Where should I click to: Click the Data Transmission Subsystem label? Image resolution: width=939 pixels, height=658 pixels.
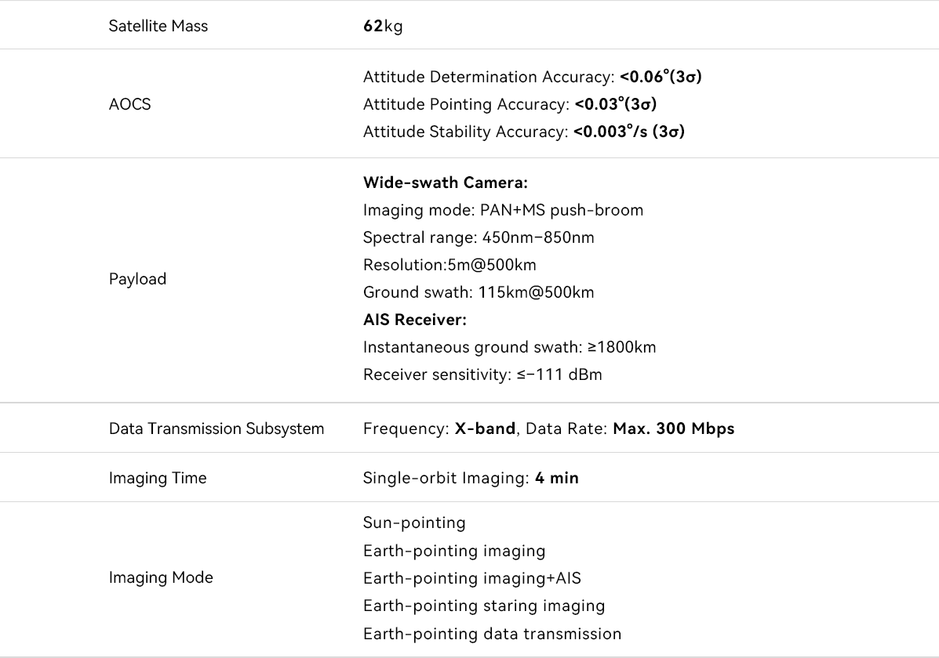pos(217,428)
